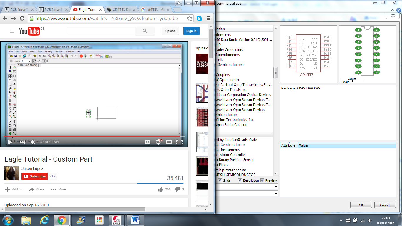Go back in Chrome
This screenshot has height=226, width=402.
pyautogui.click(x=5, y=18)
